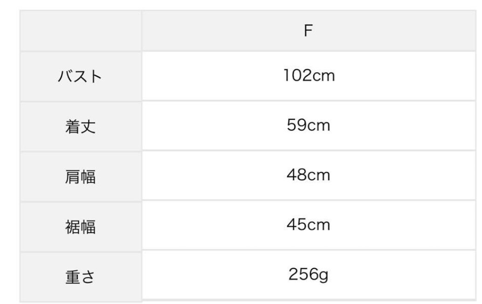Screen dimensions: 482x304
Task: Pick the measurement next to 裾幅
Action: click(308, 225)
